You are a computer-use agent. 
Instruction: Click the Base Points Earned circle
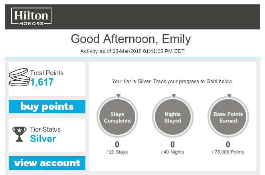point(228,117)
